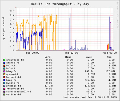Click the '7 M' y-axis tick label
120x101 pixels.
(x=12, y=20)
